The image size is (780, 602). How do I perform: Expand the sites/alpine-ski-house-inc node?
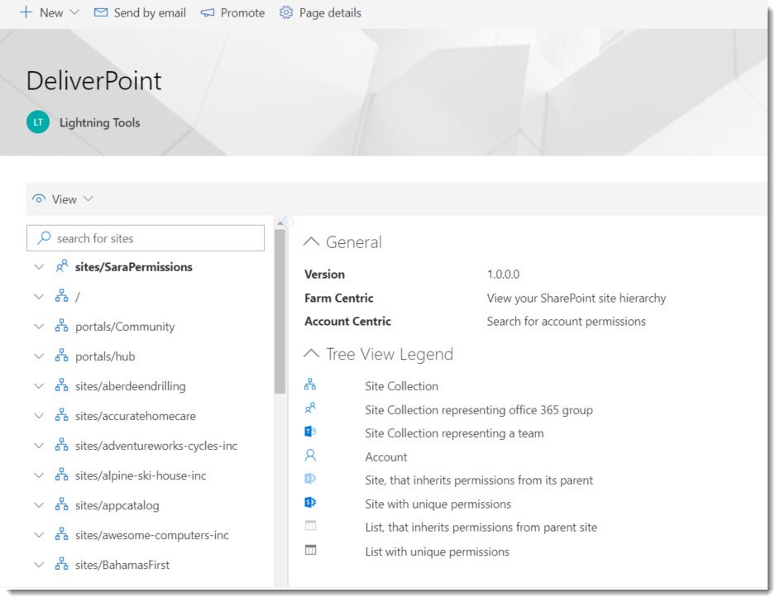[39, 475]
